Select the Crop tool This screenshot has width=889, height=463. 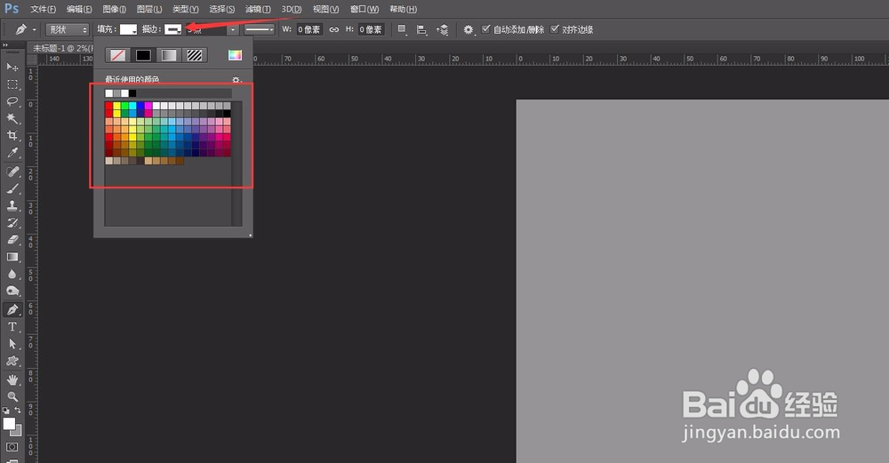(12, 135)
